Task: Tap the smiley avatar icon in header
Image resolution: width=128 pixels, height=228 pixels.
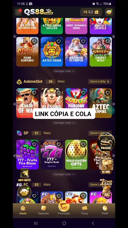Action: coord(109,12)
